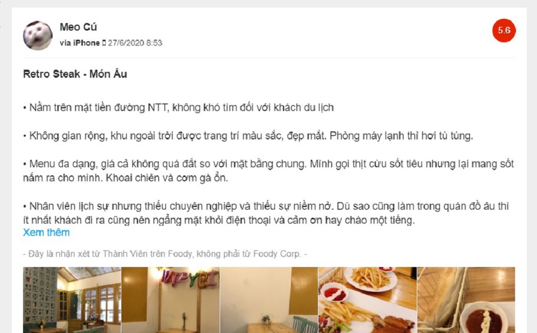Screen dimensions: 537x333
Task: Expand the review with 'Xem thêm'
Action: tap(46, 233)
